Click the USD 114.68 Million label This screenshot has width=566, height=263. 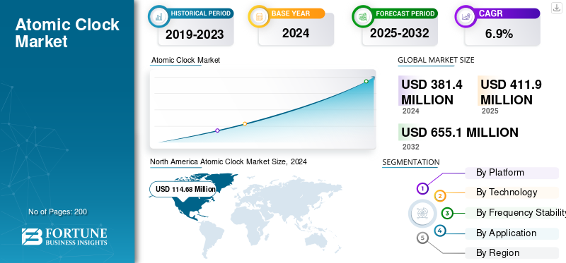point(183,189)
